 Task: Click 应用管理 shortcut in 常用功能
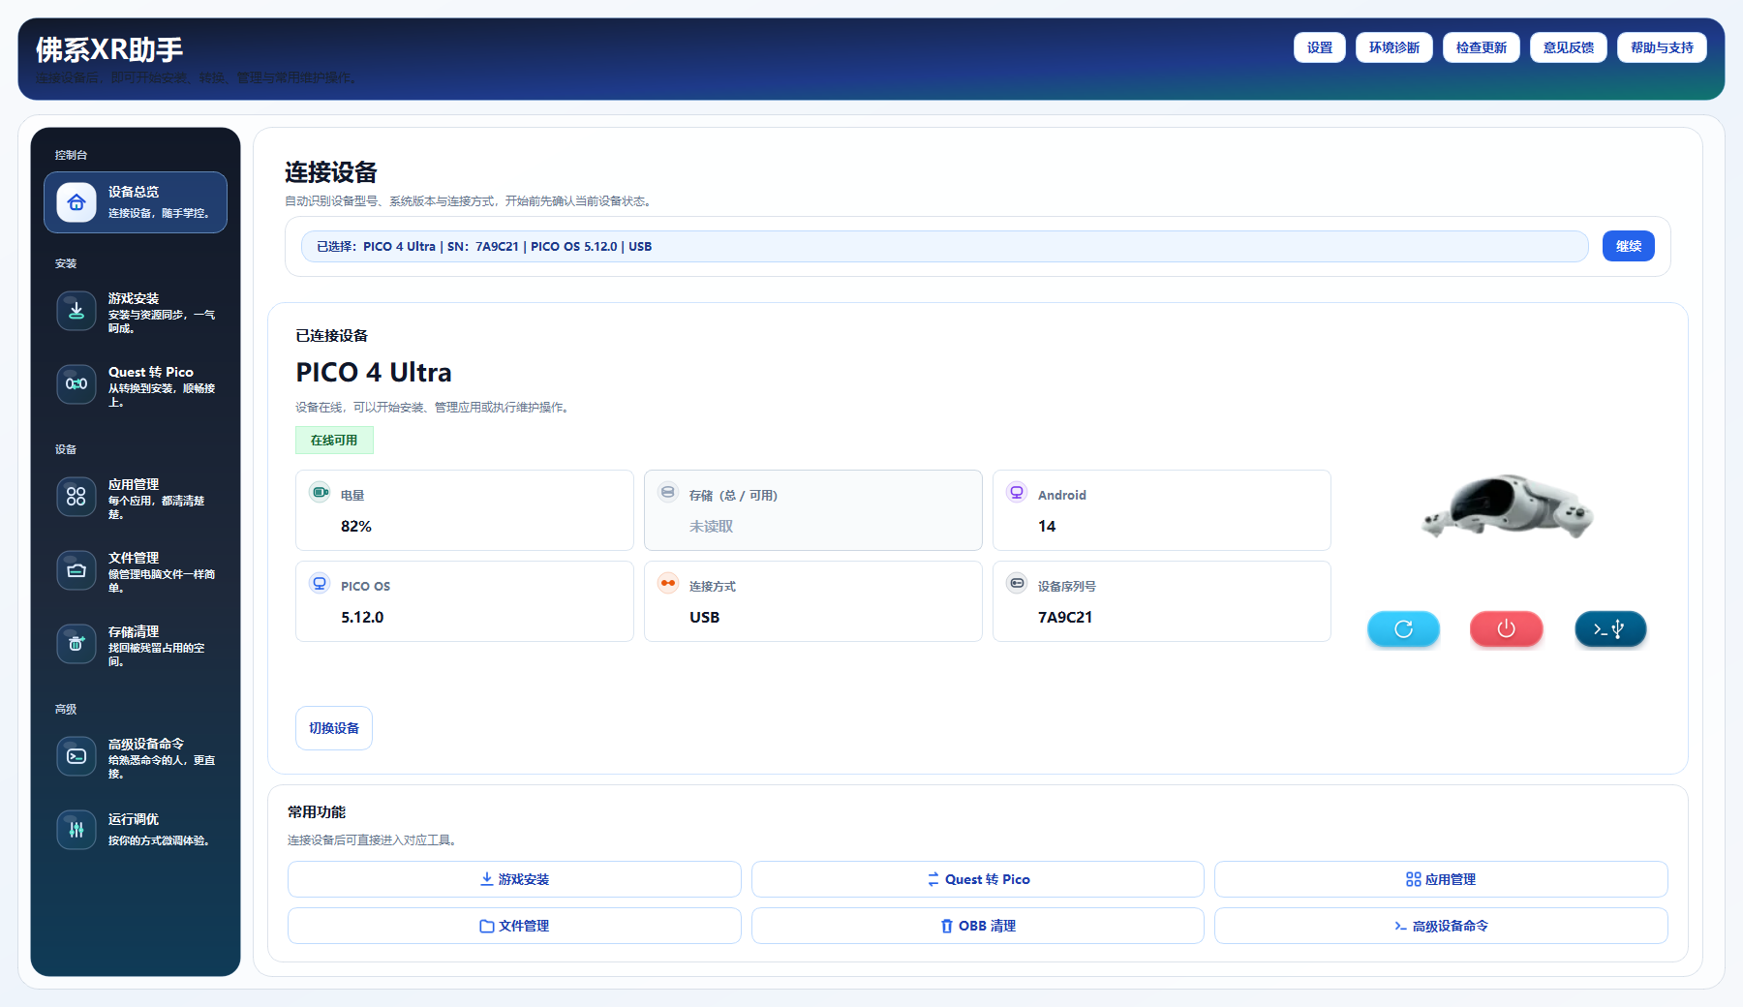point(1441,879)
